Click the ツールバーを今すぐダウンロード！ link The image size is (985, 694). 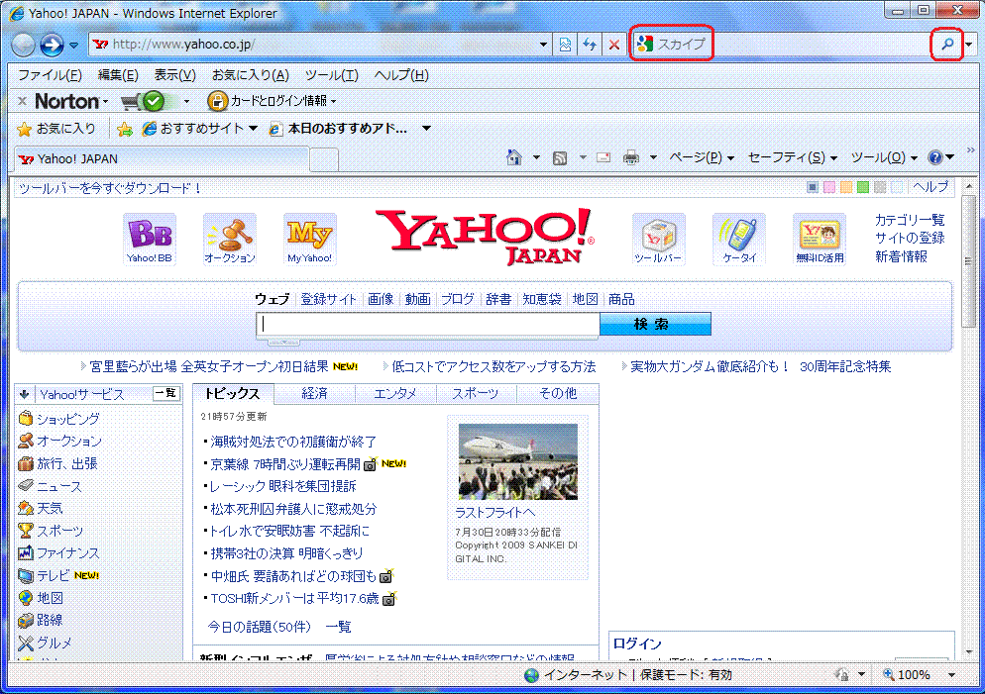pos(110,188)
